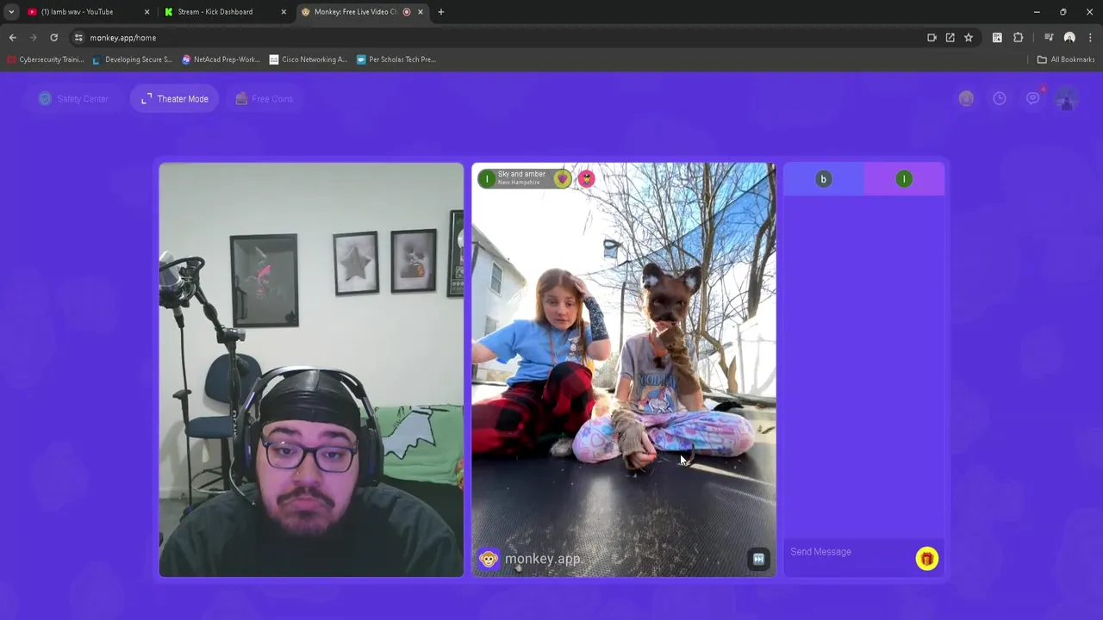Open the Safety Center
This screenshot has height=620, width=1103.
pyautogui.click(x=73, y=99)
